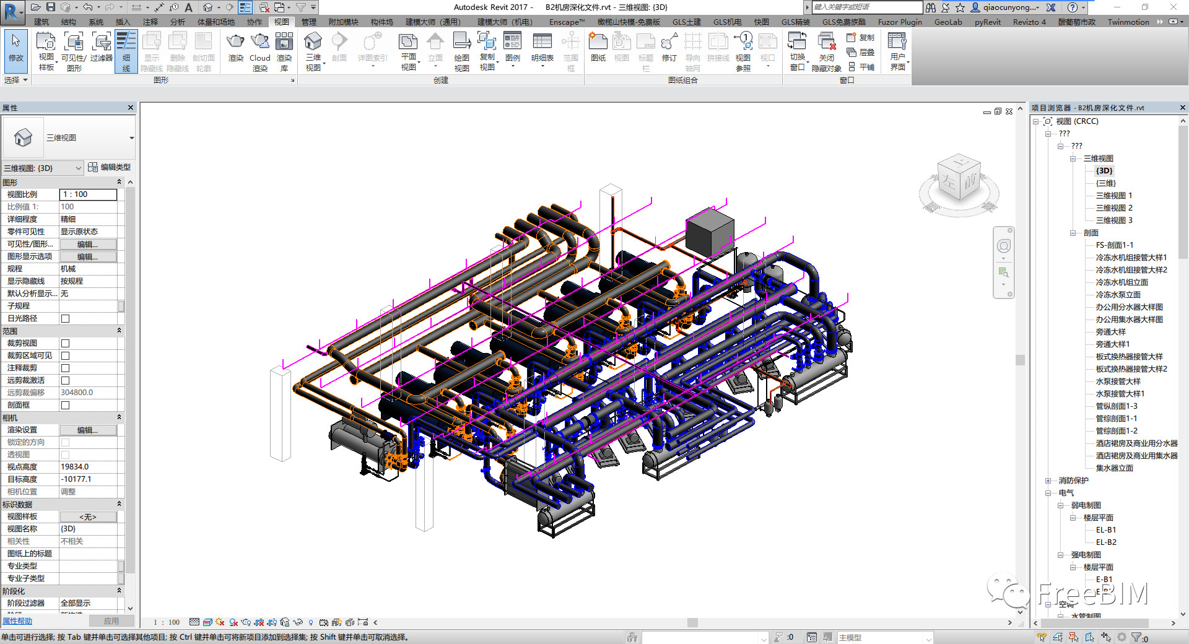The width and height of the screenshot is (1189, 644).
Task: Toggle the 剖面框 section box checkbox
Action: point(65,405)
